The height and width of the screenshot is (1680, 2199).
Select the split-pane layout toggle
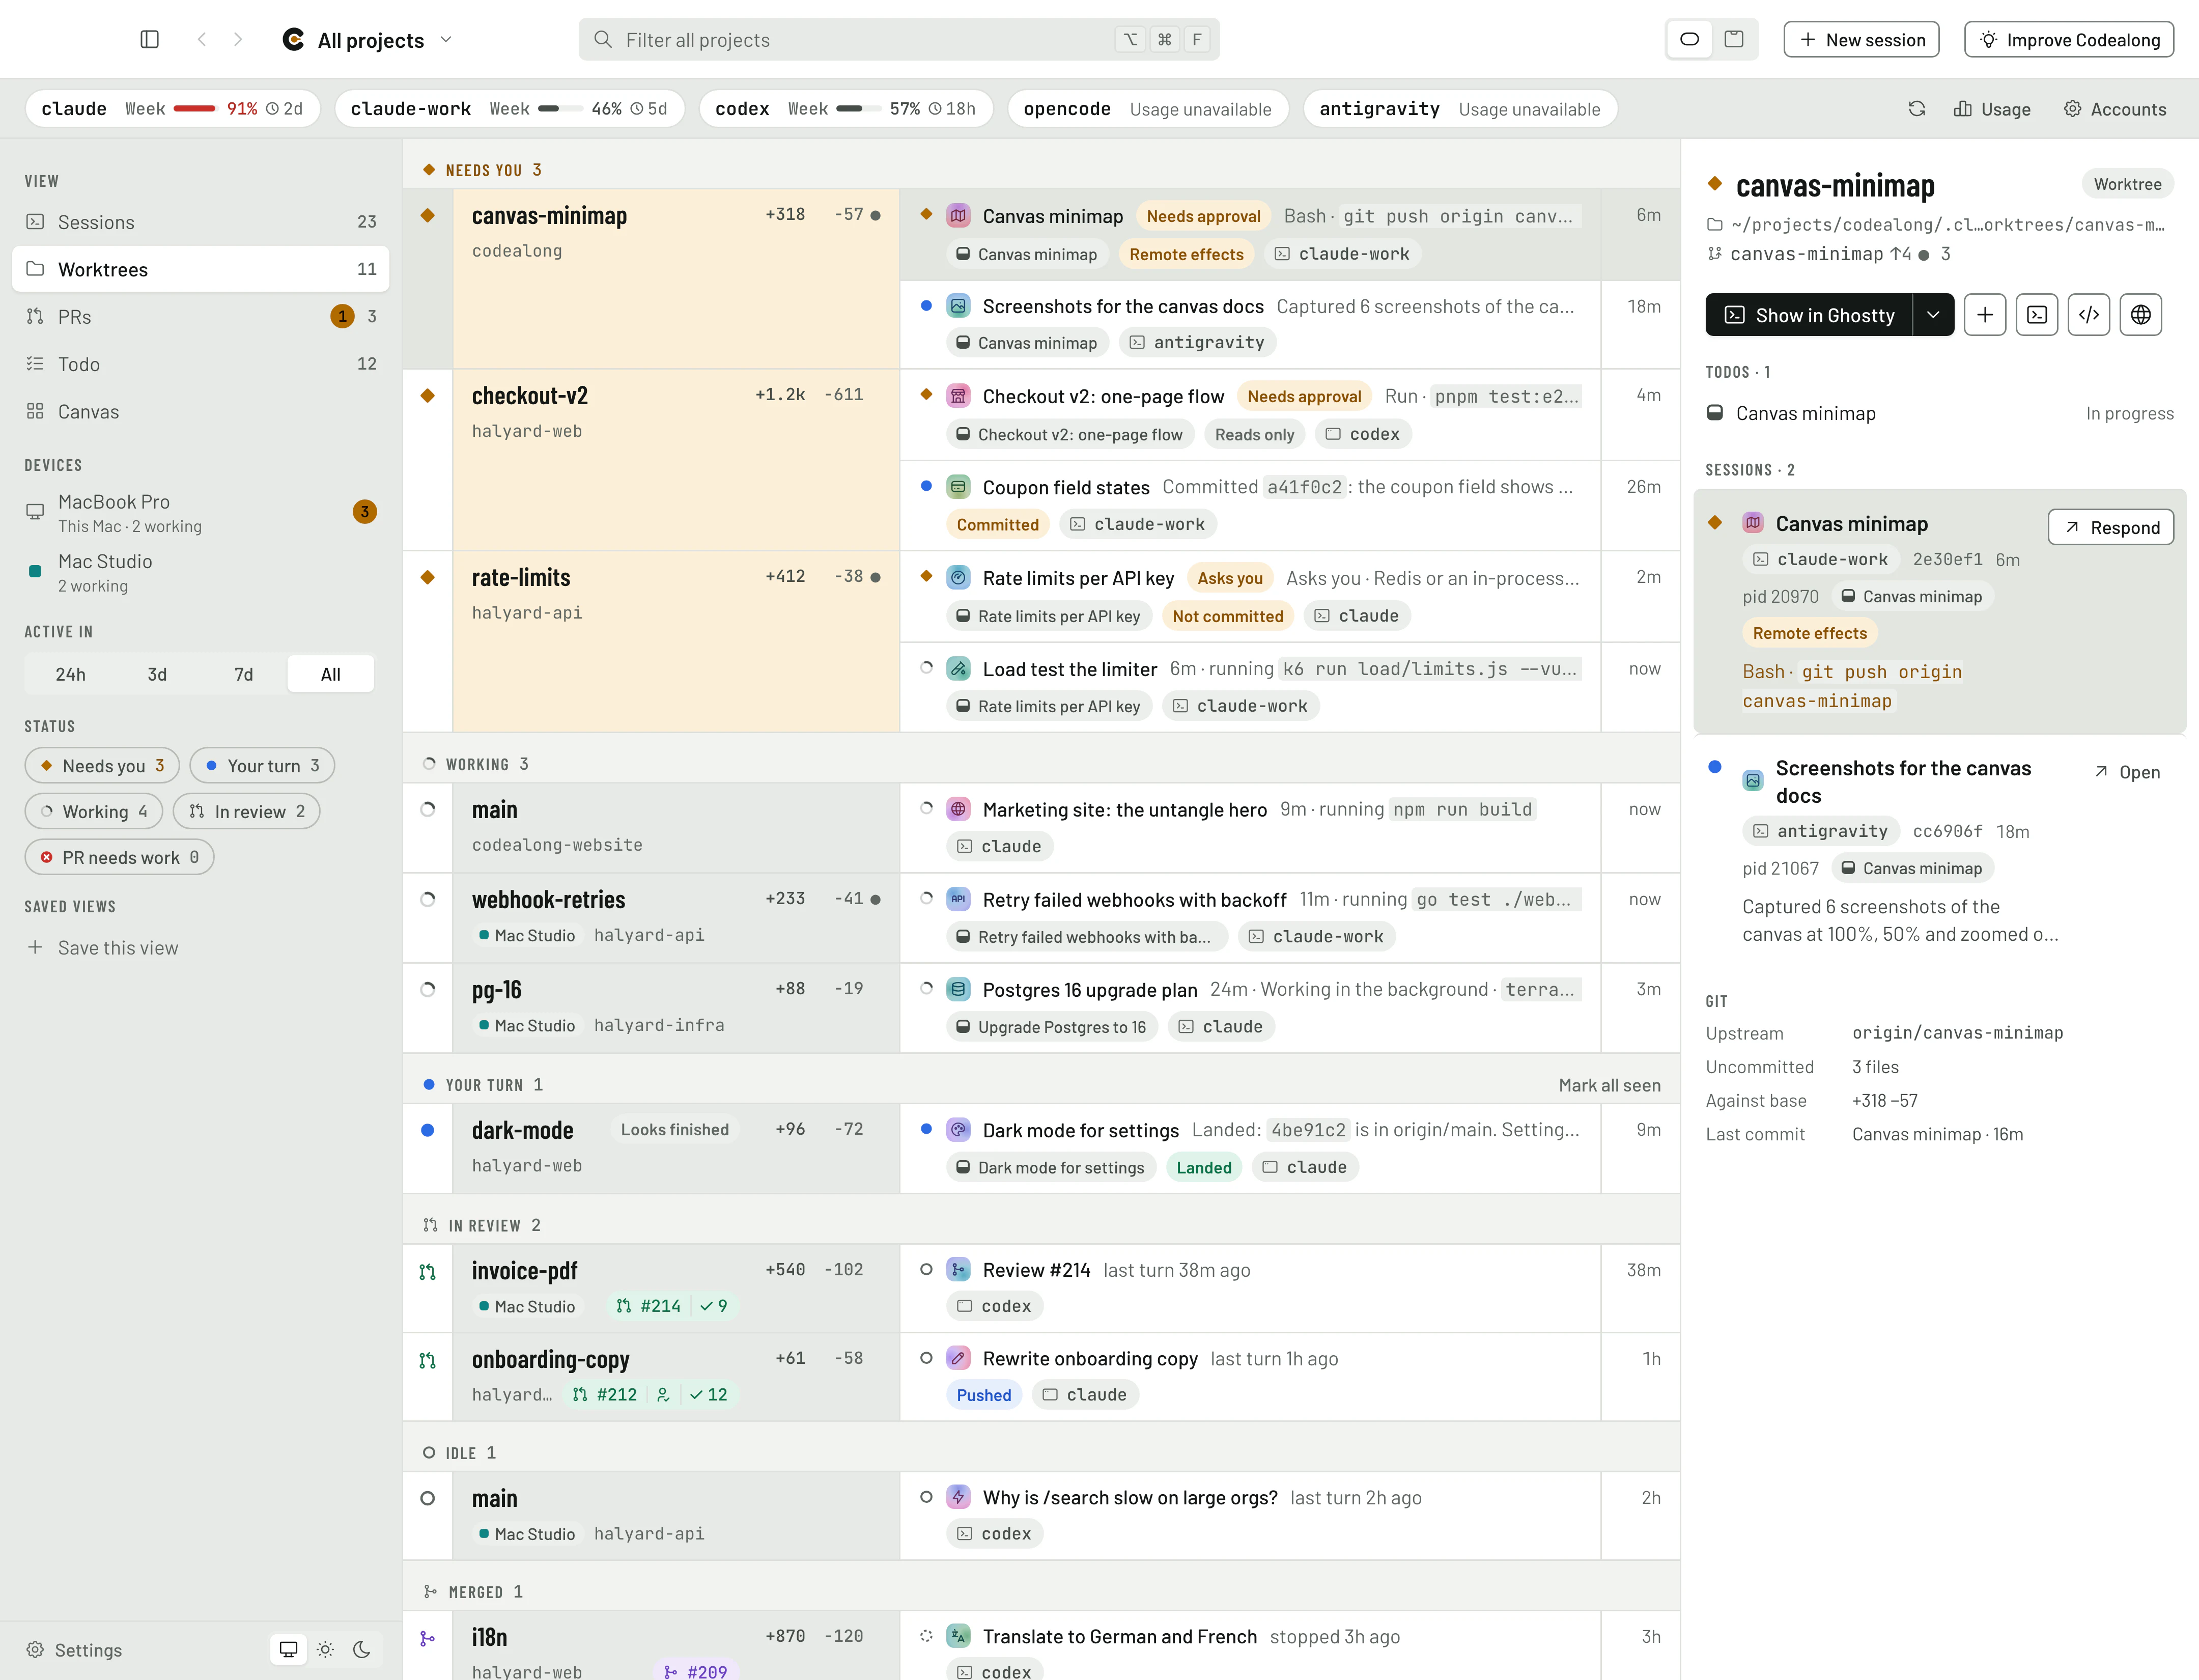click(x=1734, y=39)
